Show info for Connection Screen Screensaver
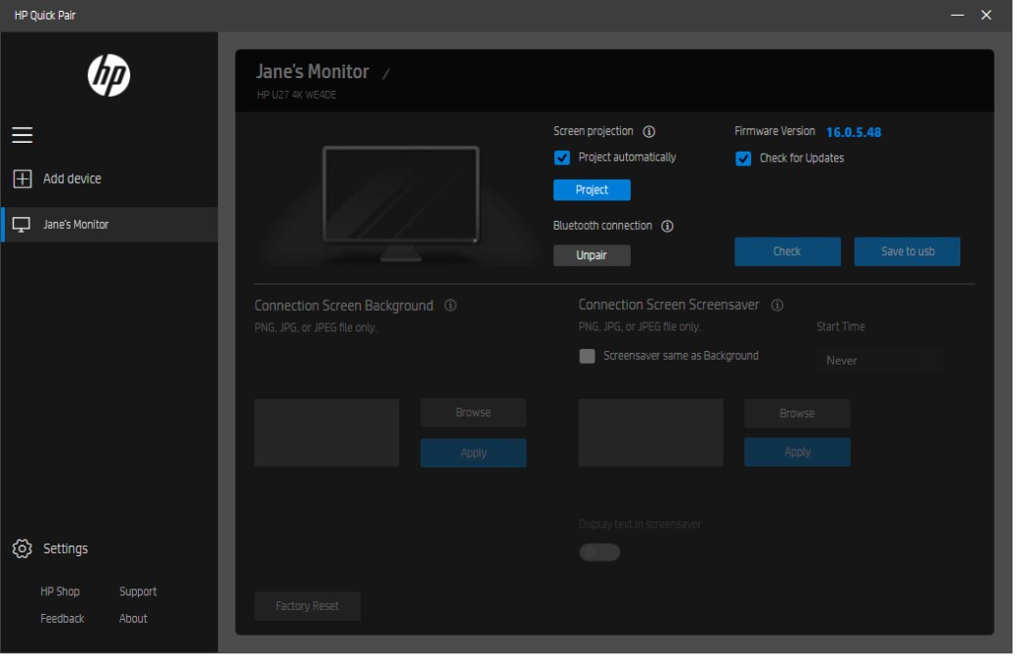 tap(778, 306)
